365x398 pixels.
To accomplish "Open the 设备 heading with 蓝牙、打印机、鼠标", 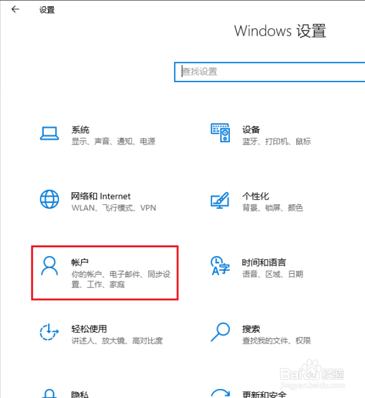I will (x=251, y=130).
